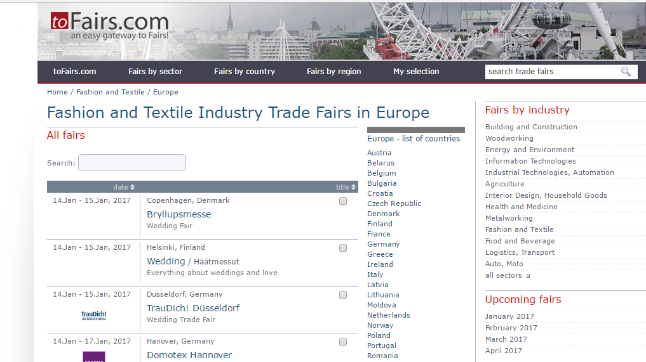Open Metalworking industry link
Image resolution: width=646 pixels, height=362 pixels.
click(509, 219)
